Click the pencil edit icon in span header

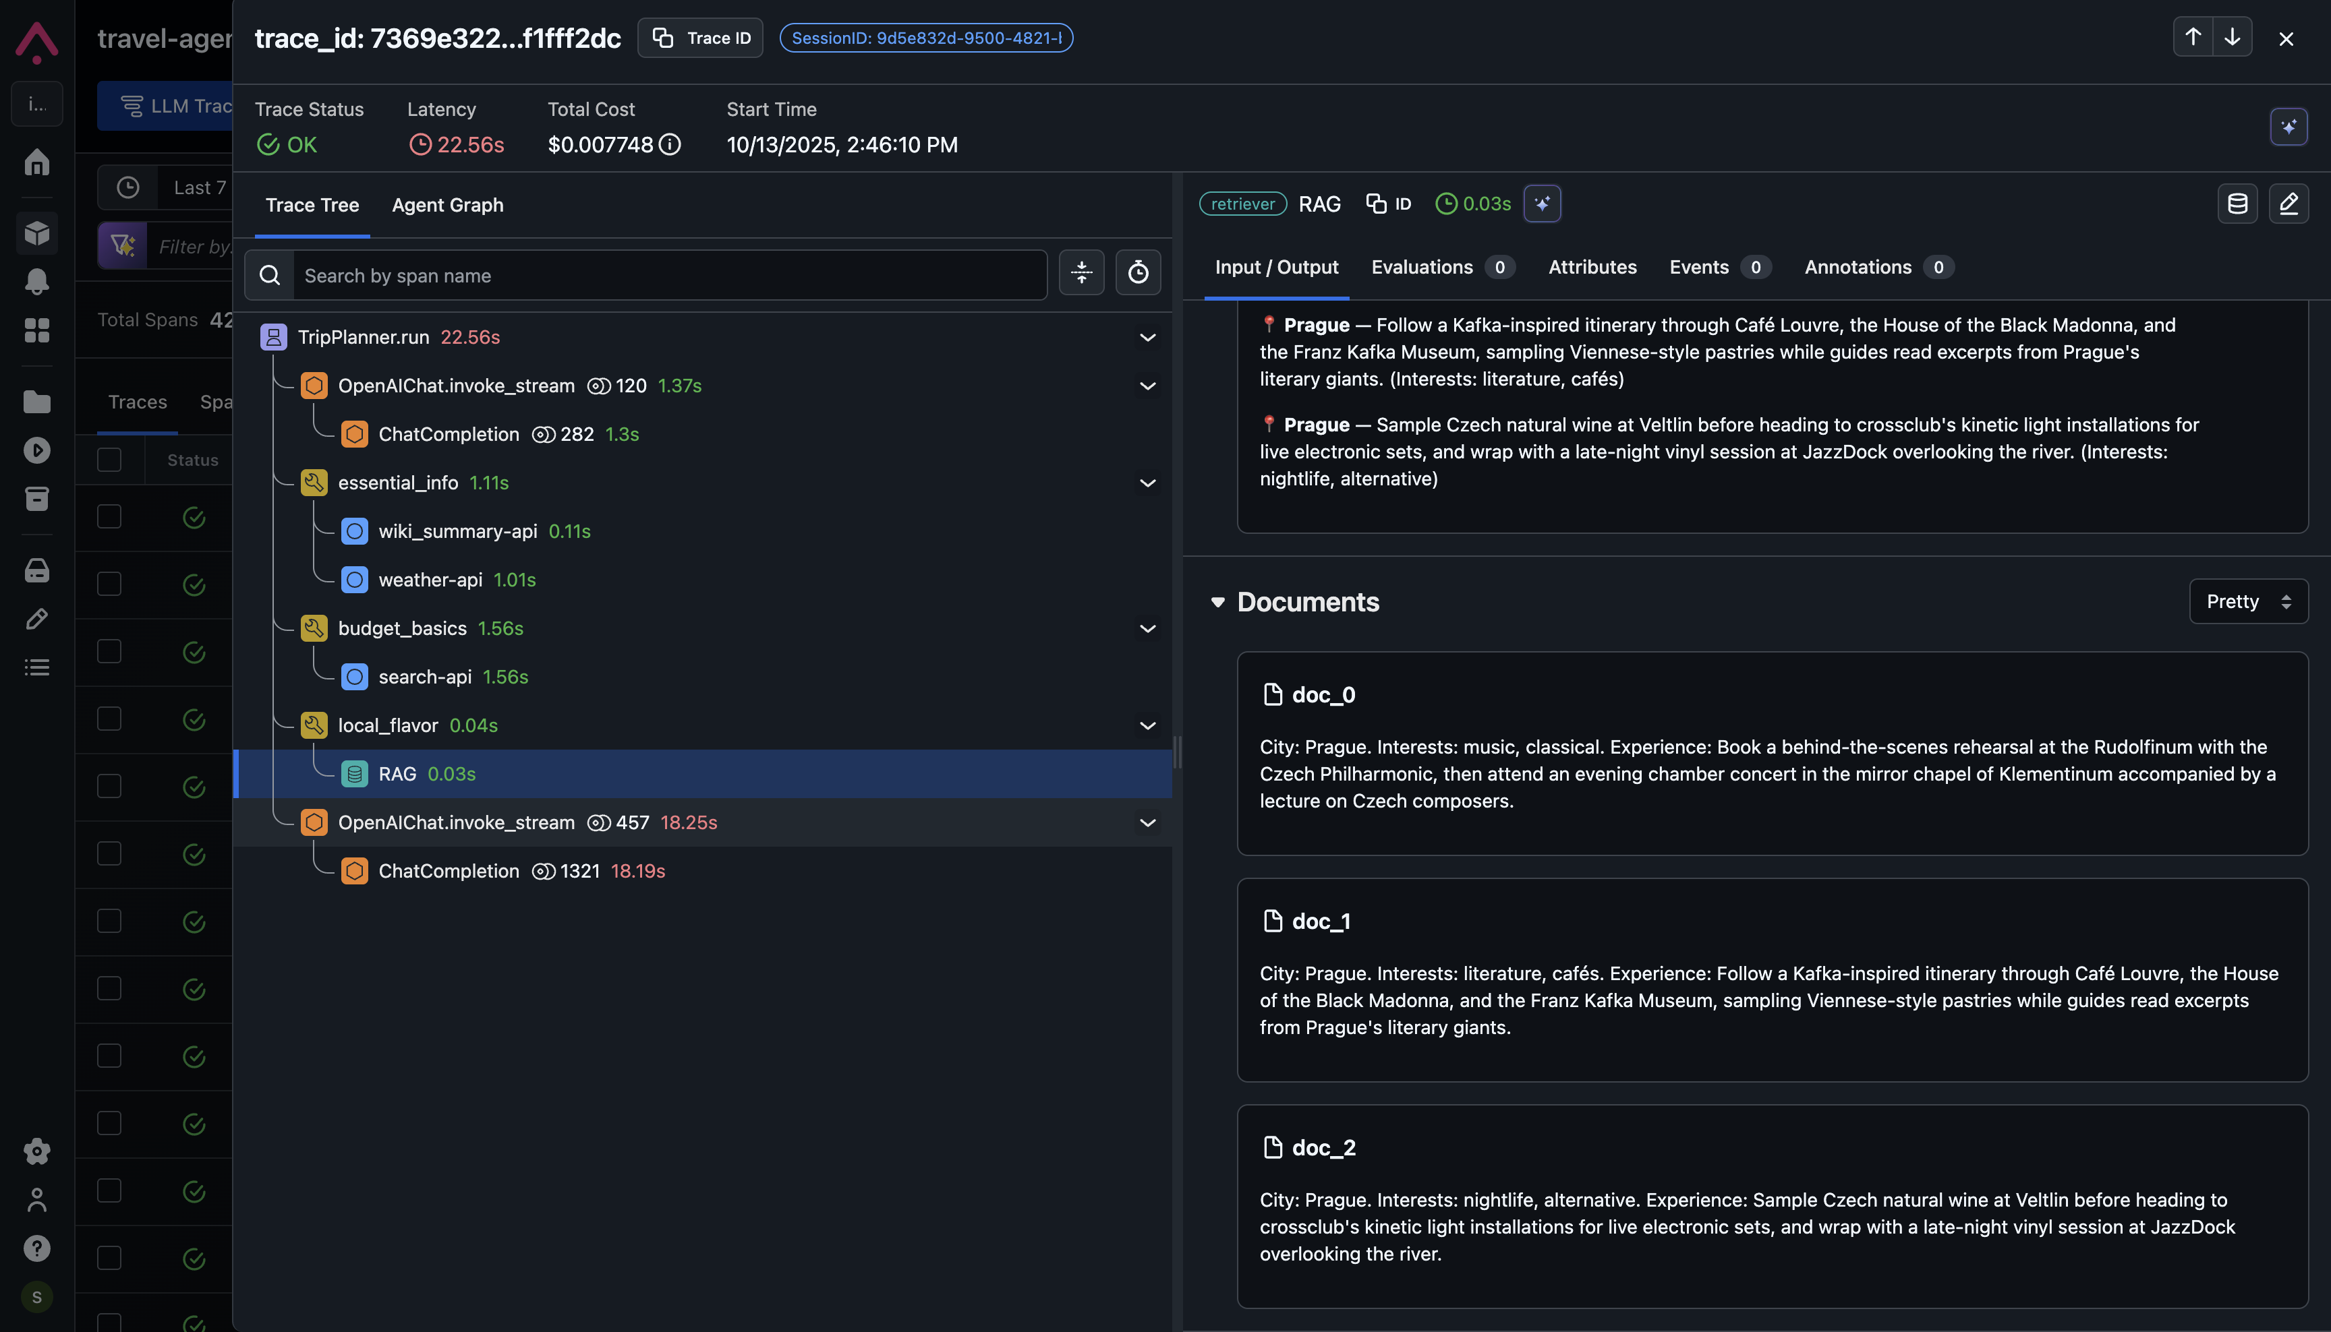tap(2288, 203)
